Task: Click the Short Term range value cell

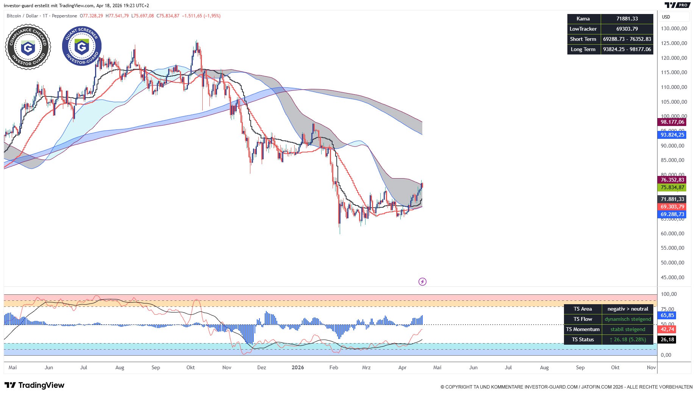Action: [x=627, y=39]
